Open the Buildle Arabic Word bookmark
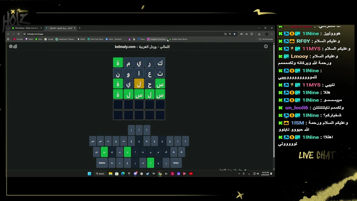Screen dimensions: 357x201 click(178, 39)
